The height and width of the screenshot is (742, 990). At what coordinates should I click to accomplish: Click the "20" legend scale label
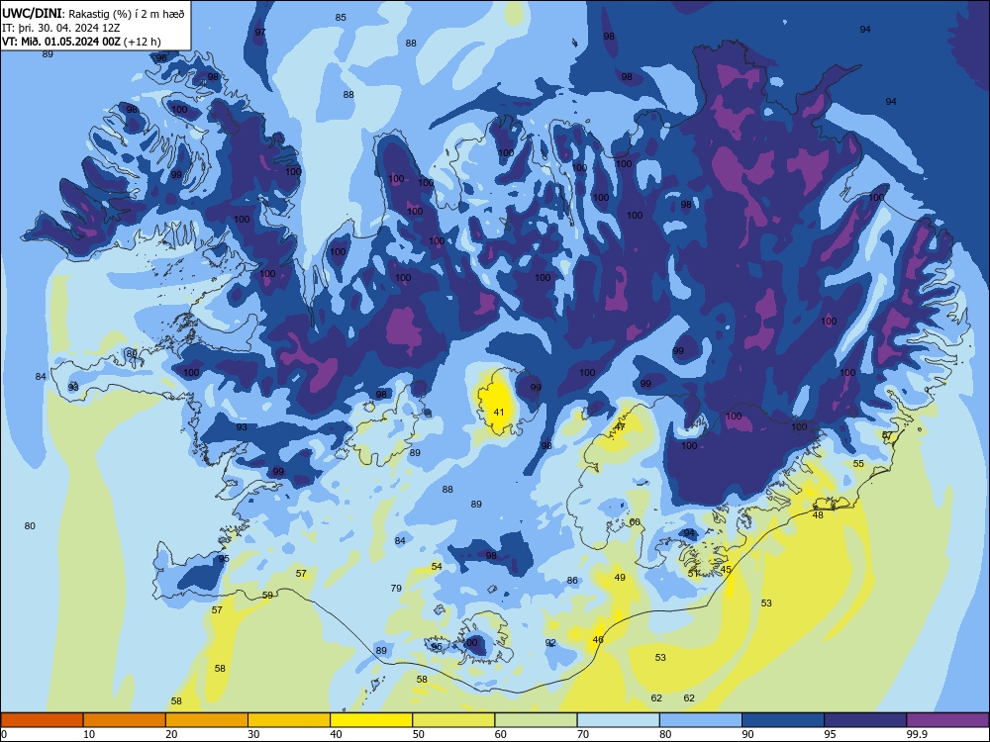(171, 734)
